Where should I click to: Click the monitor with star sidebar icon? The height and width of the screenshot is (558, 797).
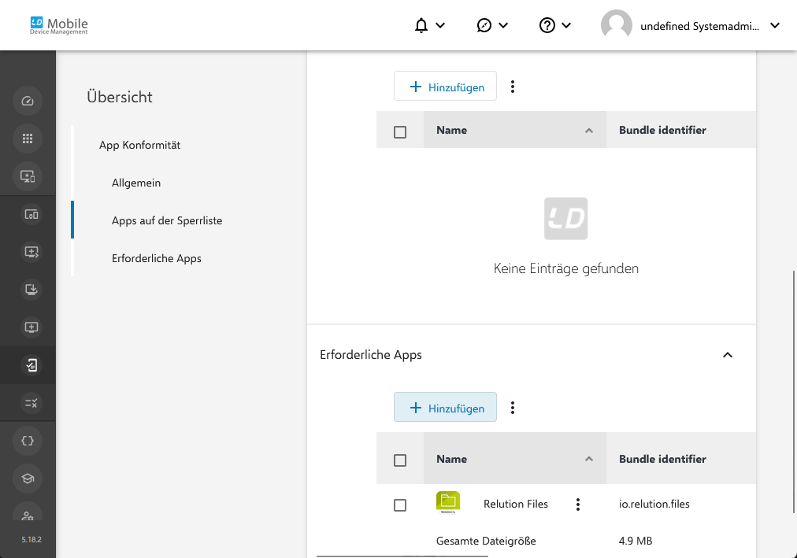click(x=28, y=176)
